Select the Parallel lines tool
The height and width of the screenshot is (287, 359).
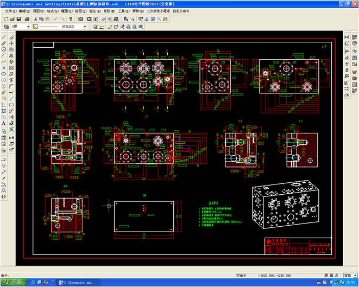(x=4, y=43)
